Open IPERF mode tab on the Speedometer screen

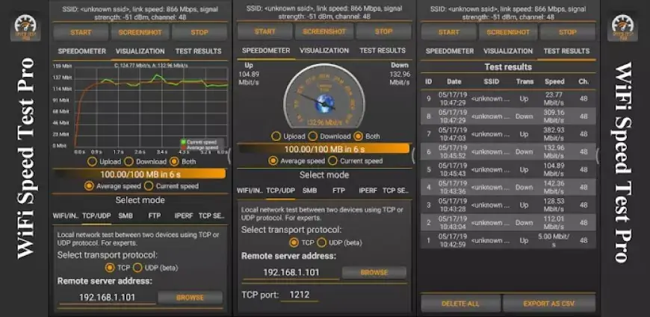[x=368, y=190]
